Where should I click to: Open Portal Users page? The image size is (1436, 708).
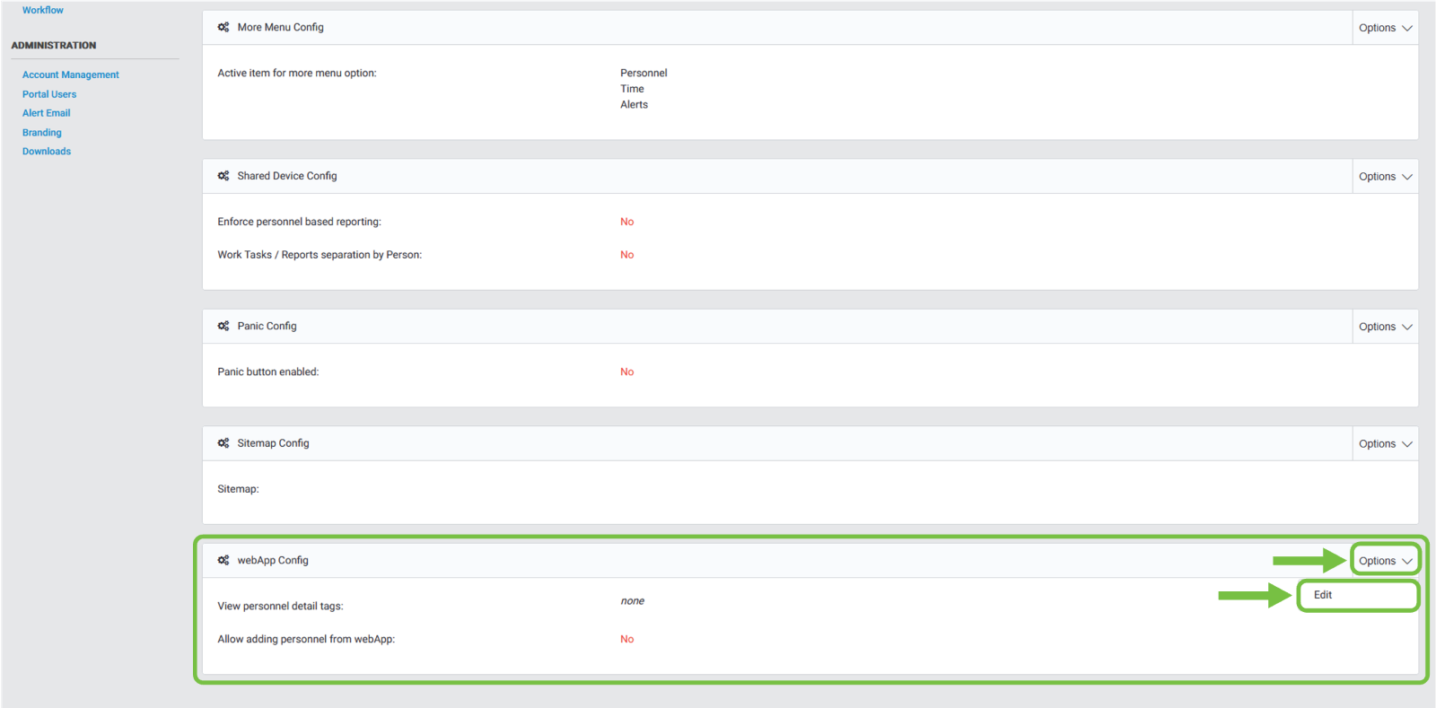[x=49, y=94]
